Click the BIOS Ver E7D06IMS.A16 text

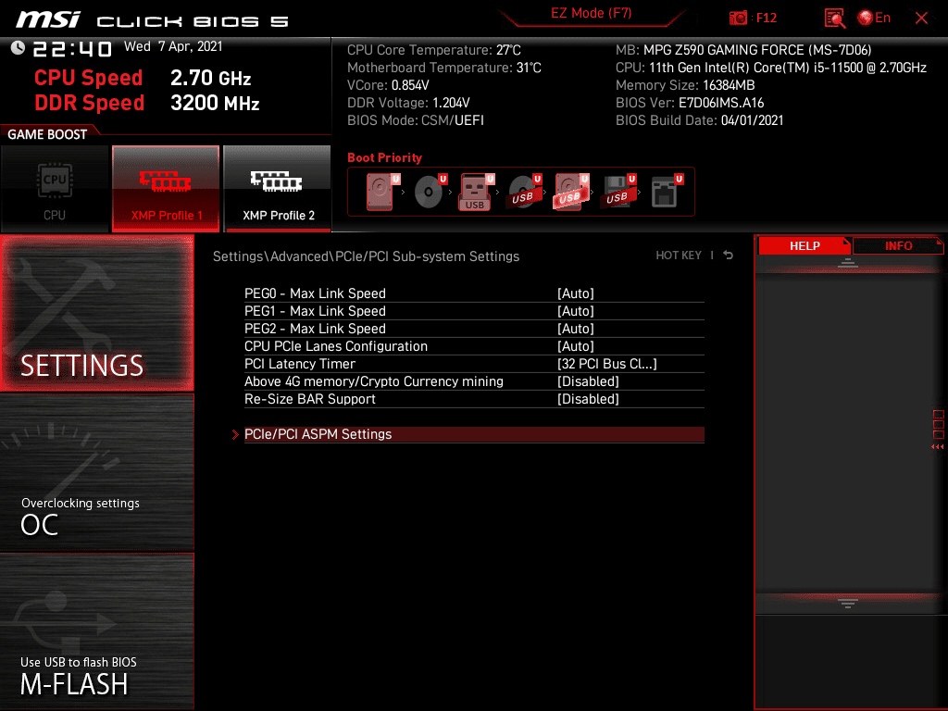click(689, 103)
